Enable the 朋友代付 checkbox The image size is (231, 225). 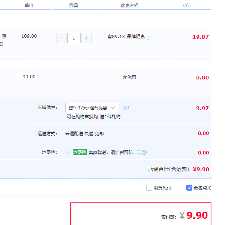point(149,188)
